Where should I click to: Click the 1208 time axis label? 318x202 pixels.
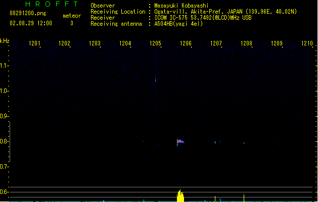click(x=246, y=43)
